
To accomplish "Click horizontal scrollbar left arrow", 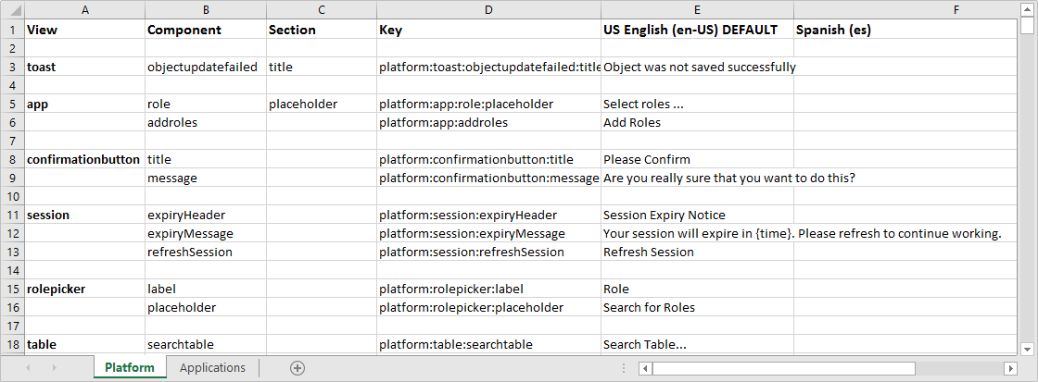I will pyautogui.click(x=644, y=367).
